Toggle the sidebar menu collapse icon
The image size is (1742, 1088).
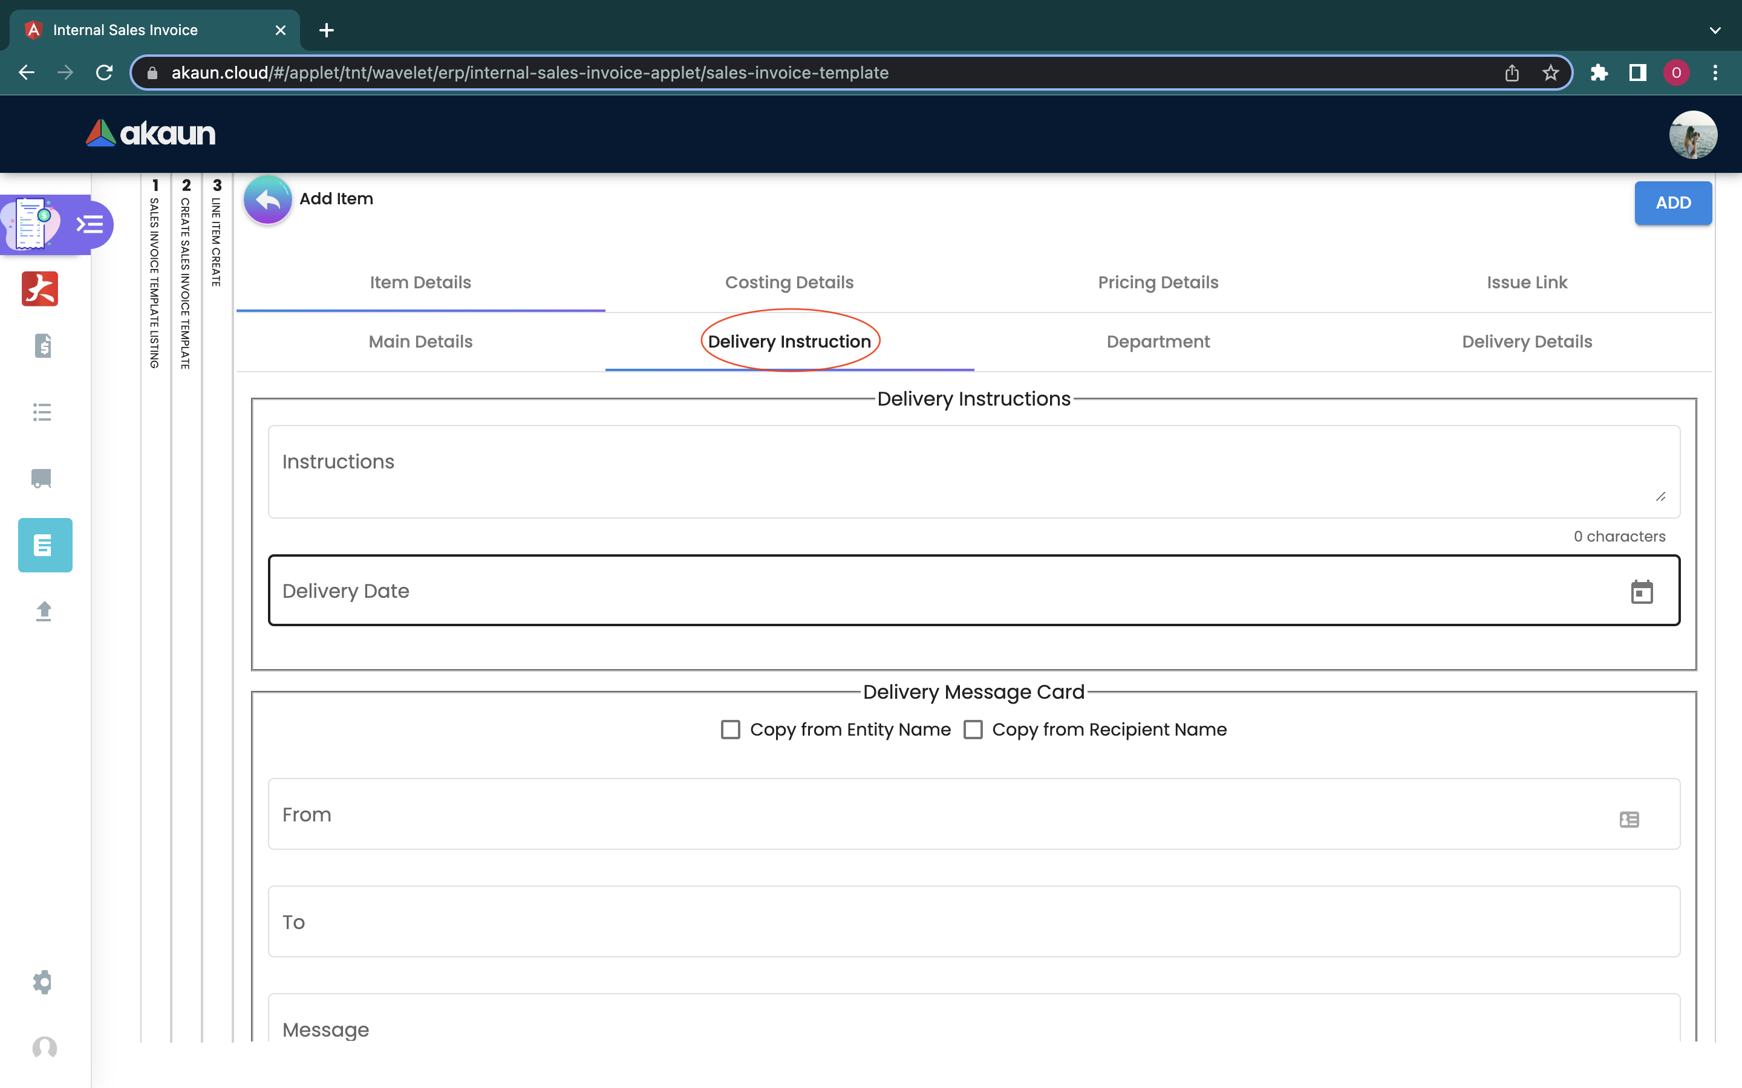tap(90, 224)
